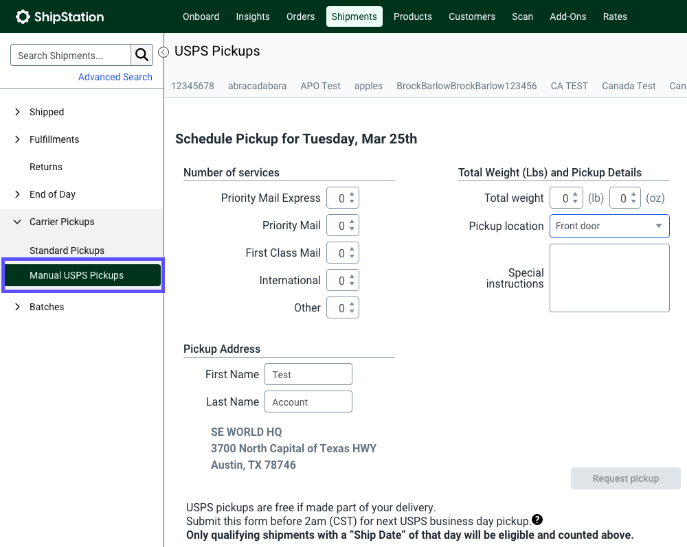
Task: Click the Request pickup button
Action: pos(626,478)
